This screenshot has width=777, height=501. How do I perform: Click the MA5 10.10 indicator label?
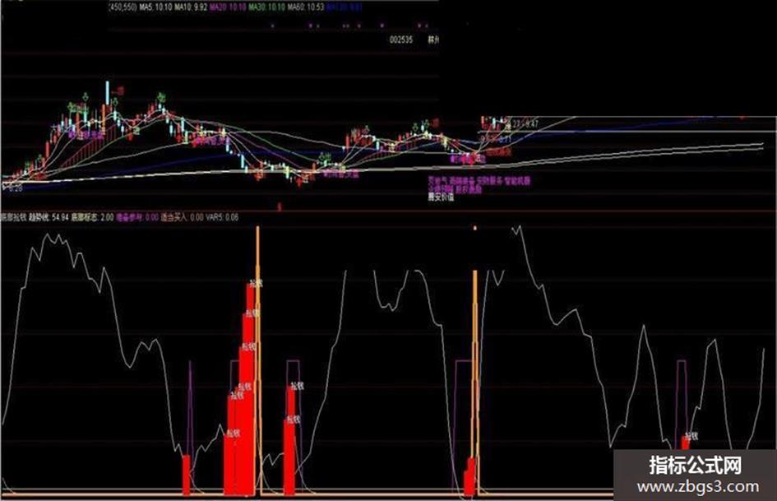click(x=155, y=7)
